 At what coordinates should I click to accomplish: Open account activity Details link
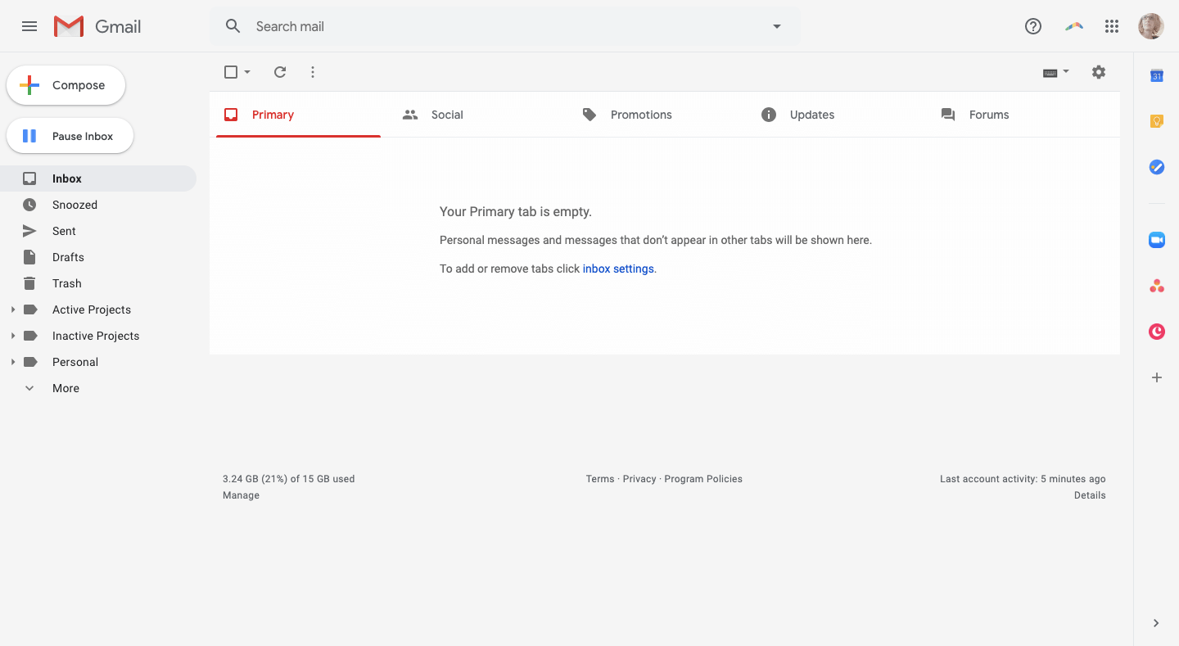1090,495
